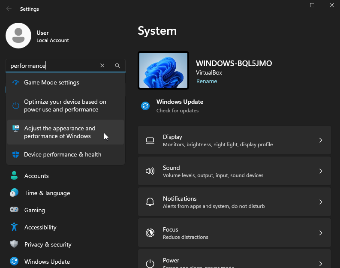Open Notifications settings row

(234, 202)
